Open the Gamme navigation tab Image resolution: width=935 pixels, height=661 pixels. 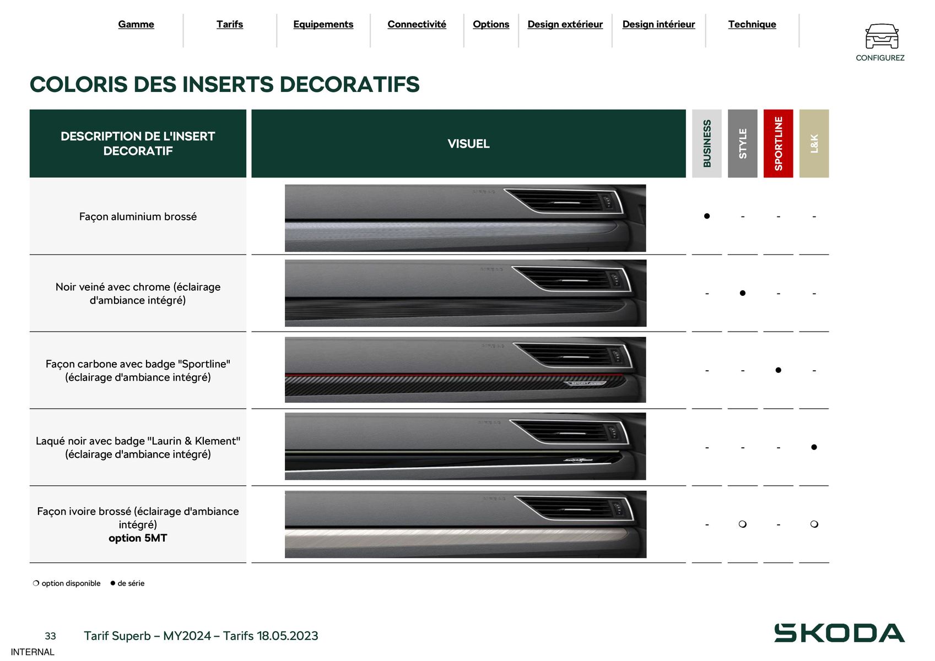(x=136, y=24)
